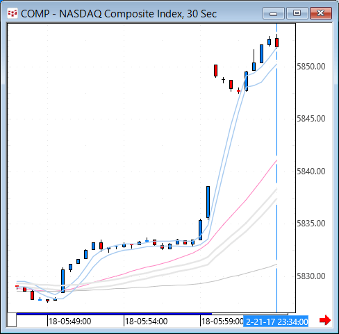Minimize the COMP chart window

click(274, 13)
